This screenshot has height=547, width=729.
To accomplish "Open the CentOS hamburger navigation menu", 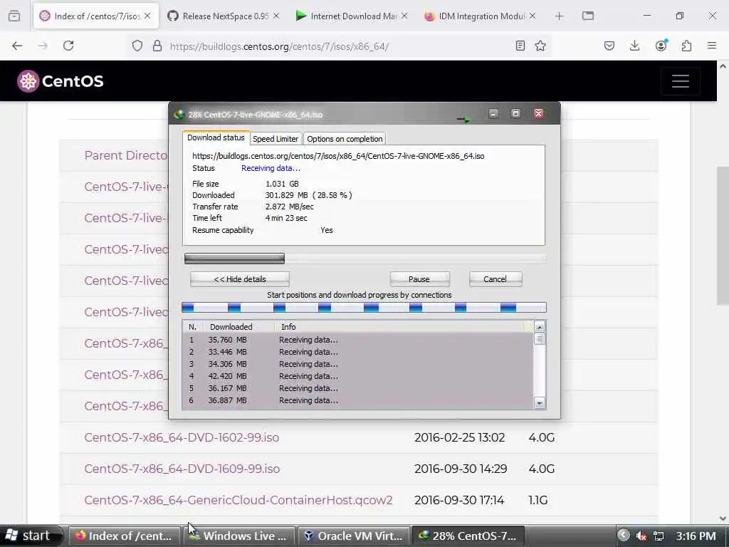I will click(x=680, y=81).
